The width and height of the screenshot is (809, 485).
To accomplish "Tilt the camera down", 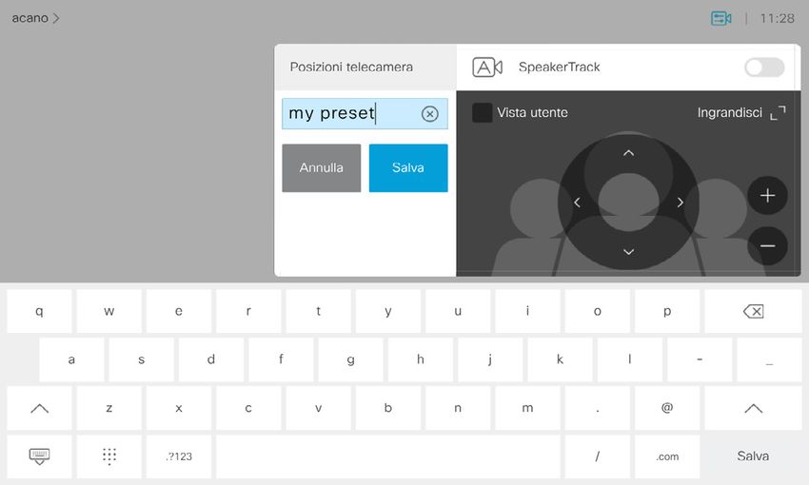I will 628,252.
